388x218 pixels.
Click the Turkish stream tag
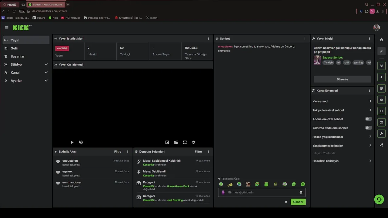click(328, 63)
